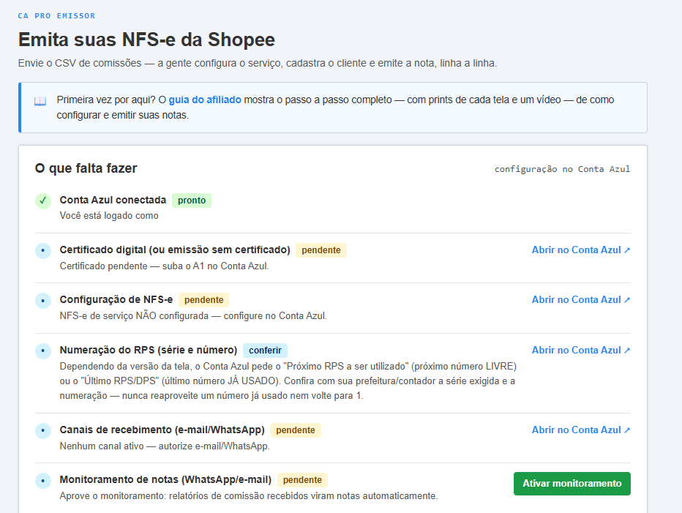The image size is (682, 513).
Task: Click status dot for Monitoramento de notas row
Action: [x=43, y=480]
